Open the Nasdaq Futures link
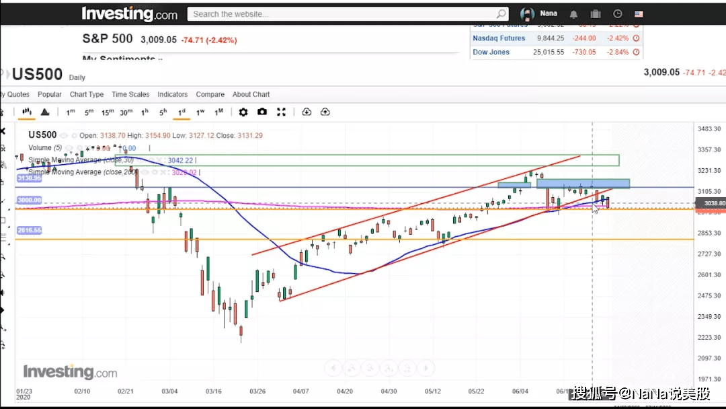Screen dimensions: 726x409 (499, 38)
